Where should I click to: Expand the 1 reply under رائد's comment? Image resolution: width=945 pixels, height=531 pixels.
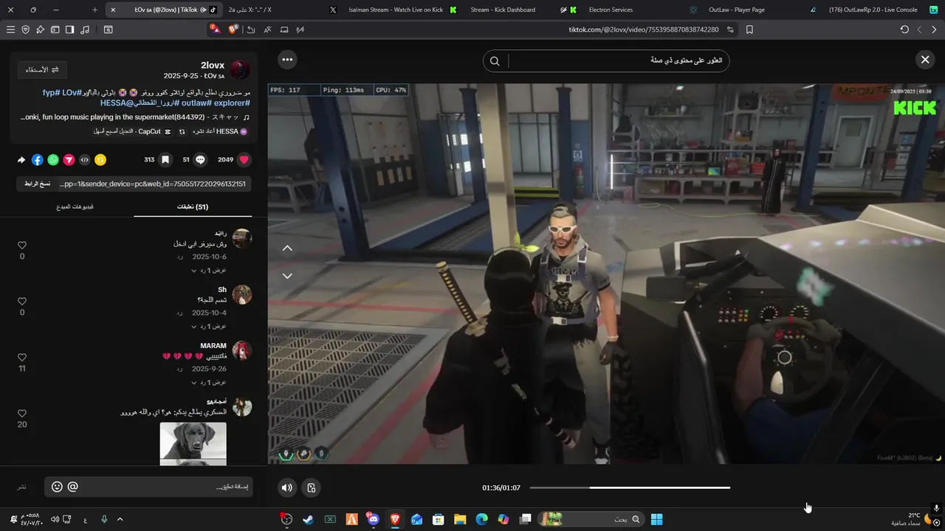pos(209,271)
